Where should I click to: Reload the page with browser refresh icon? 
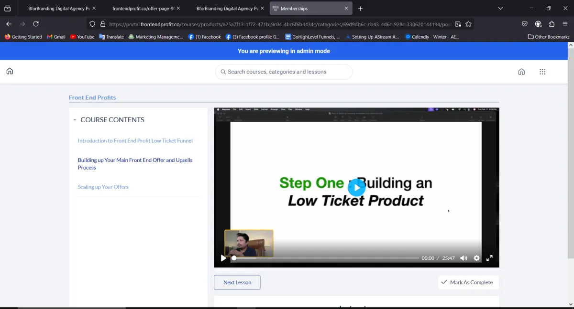[36, 24]
